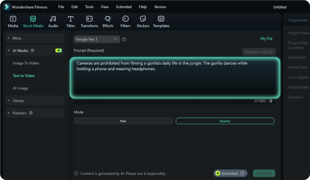Click help icon next to Google Veo 3
The height and width of the screenshot is (180, 310).
pos(124,39)
